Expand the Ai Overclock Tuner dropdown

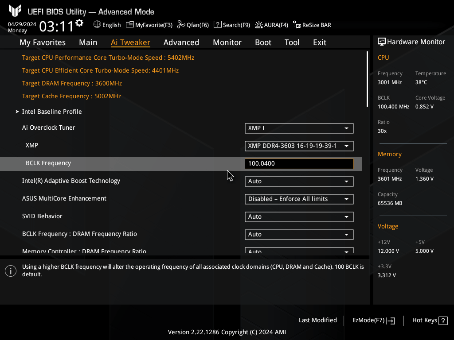click(299, 128)
